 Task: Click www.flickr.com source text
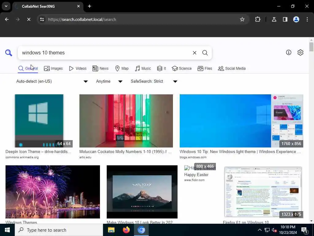point(194,180)
